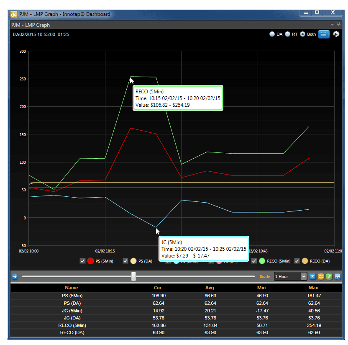
Task: Sort table by Min column header
Action: click(x=261, y=288)
